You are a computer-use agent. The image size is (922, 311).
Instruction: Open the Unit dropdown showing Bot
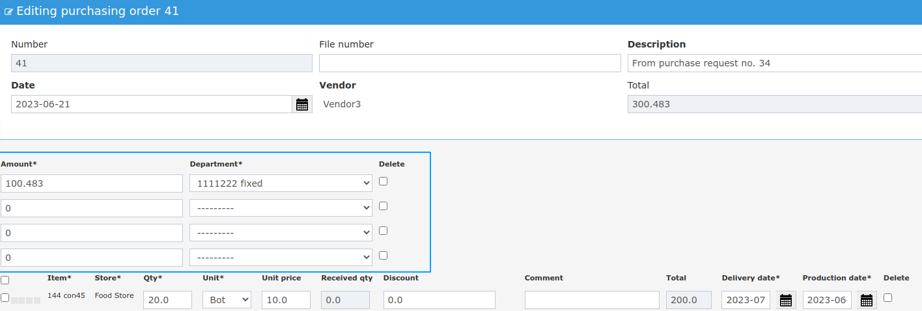point(227,300)
